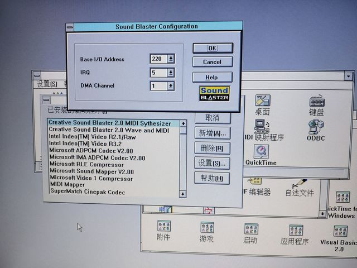Open Visual Basic 2.0 program group

[x=339, y=239]
